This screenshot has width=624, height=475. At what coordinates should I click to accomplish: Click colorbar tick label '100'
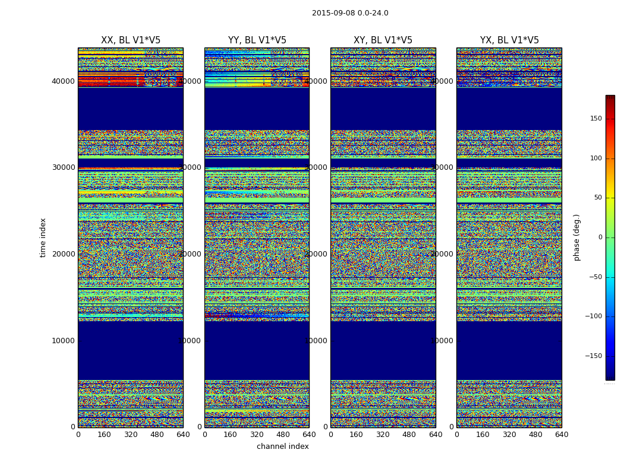[596, 158]
